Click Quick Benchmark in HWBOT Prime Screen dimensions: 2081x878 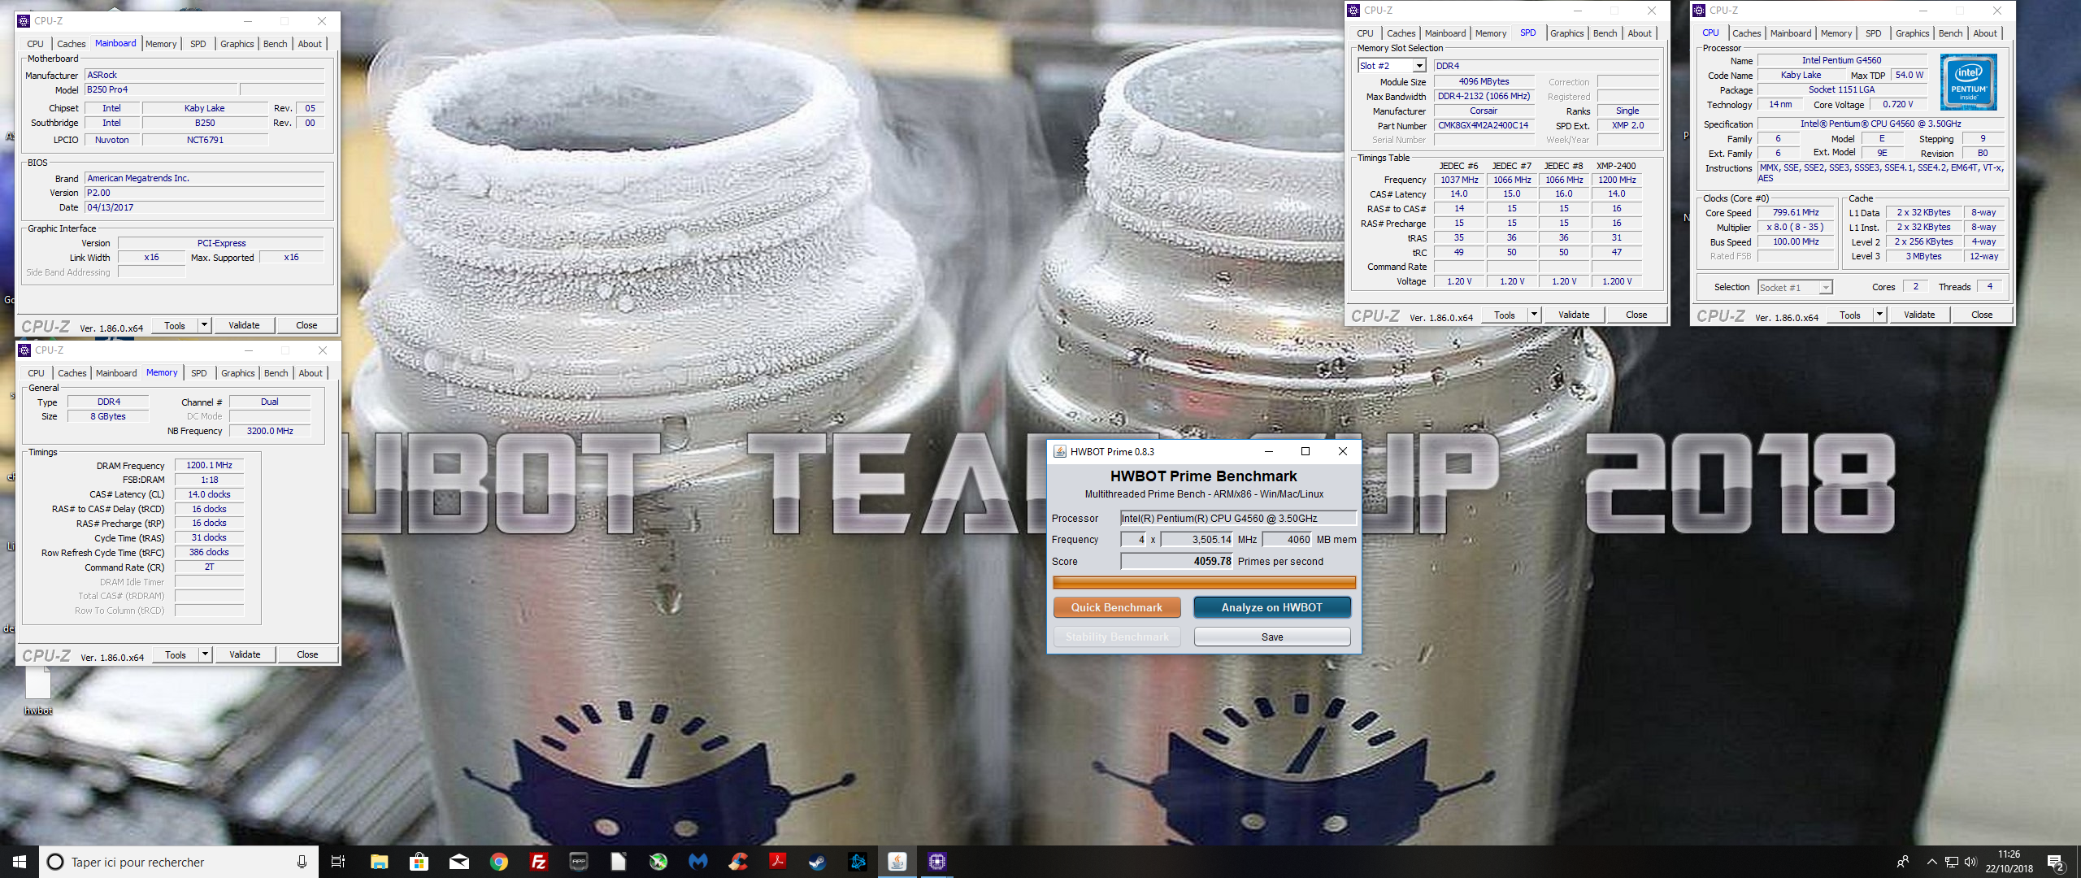point(1116,607)
